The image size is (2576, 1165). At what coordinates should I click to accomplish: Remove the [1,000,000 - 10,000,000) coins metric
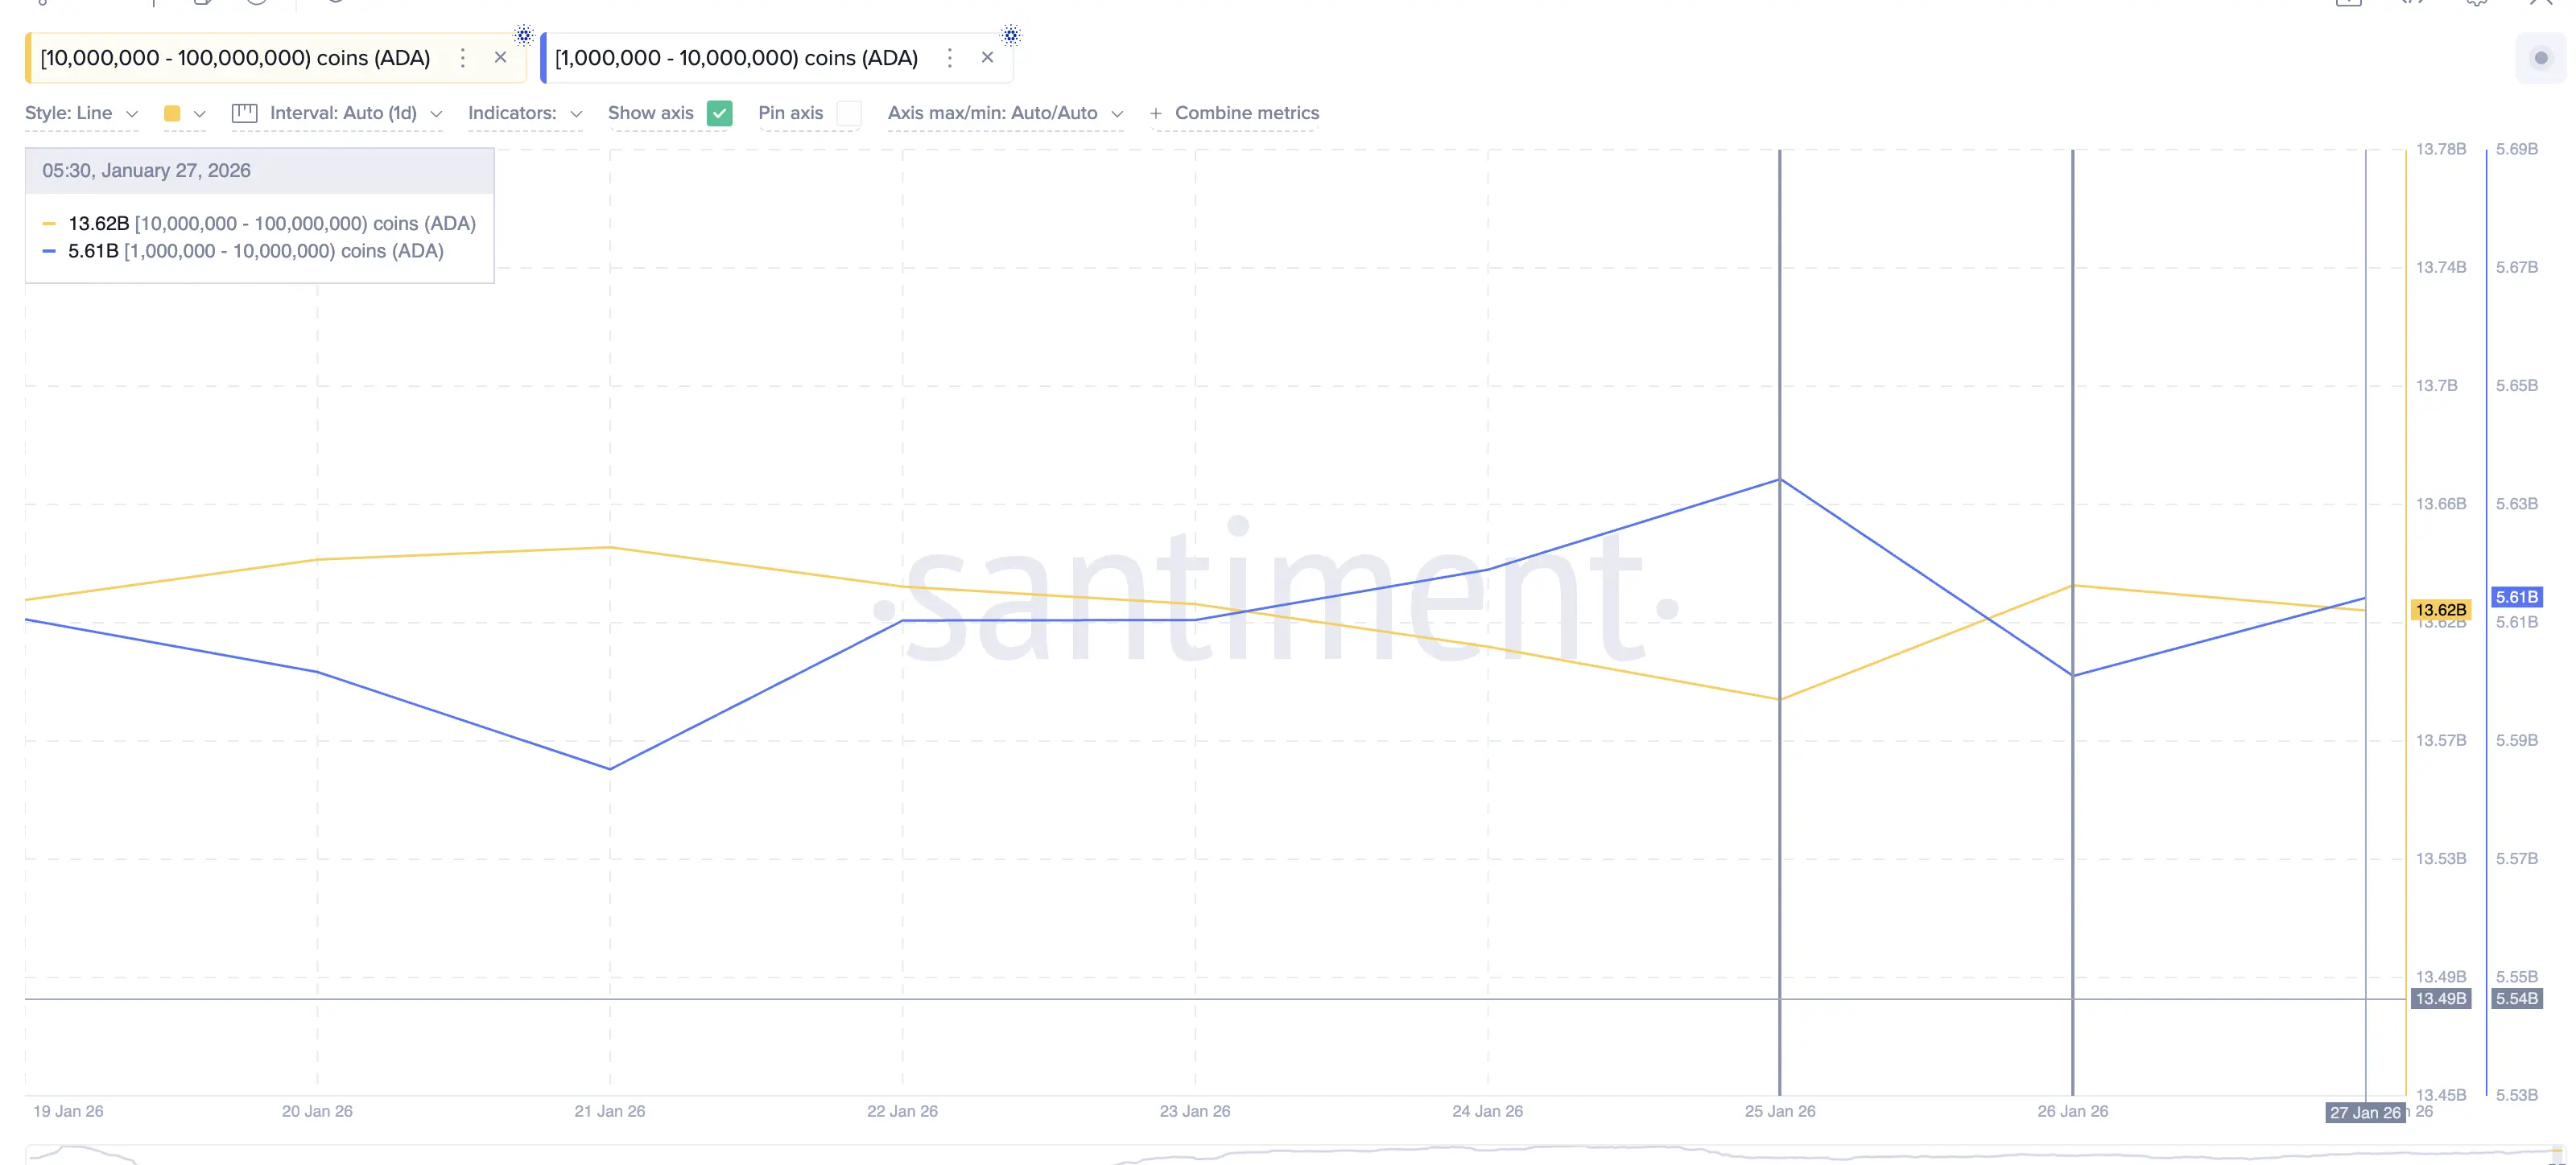pos(987,57)
